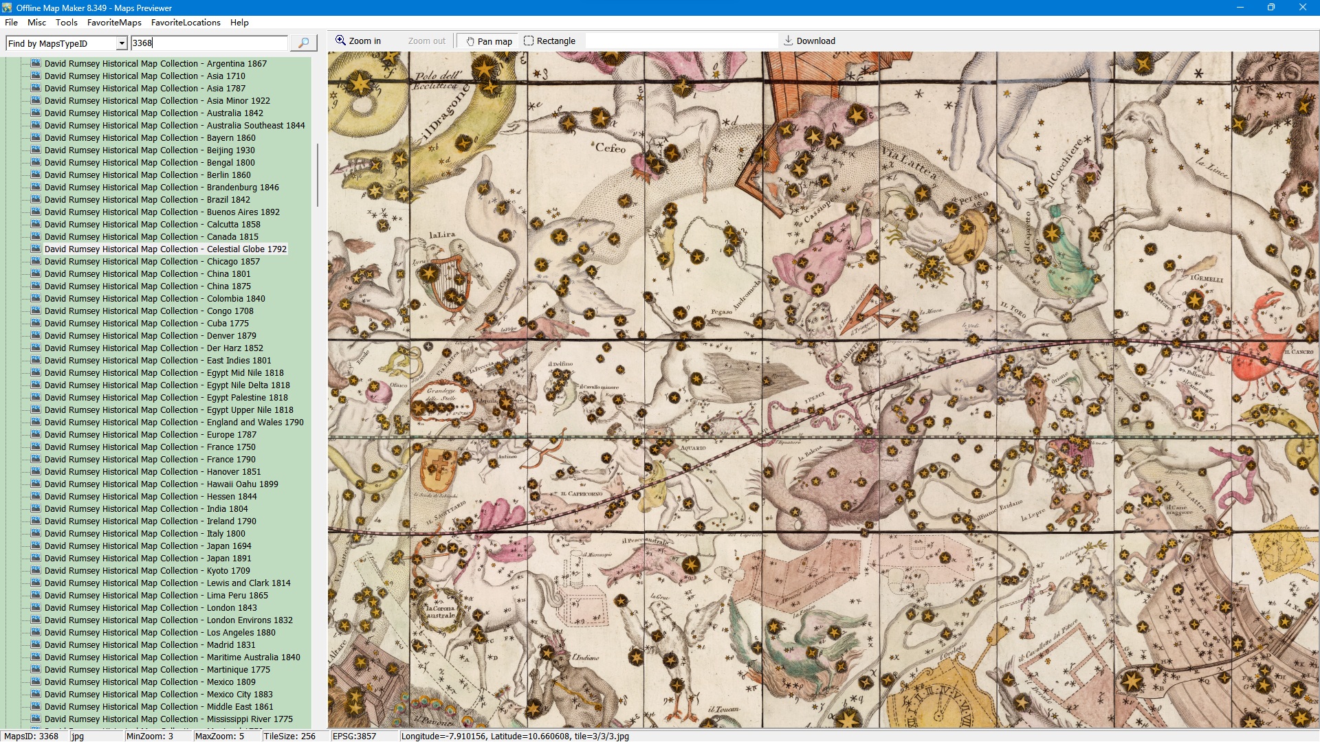
Task: Click map icon beside Argentina 1867
Action: point(36,63)
